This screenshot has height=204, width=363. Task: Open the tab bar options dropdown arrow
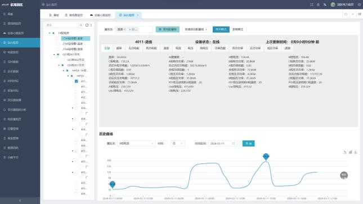point(353,15)
